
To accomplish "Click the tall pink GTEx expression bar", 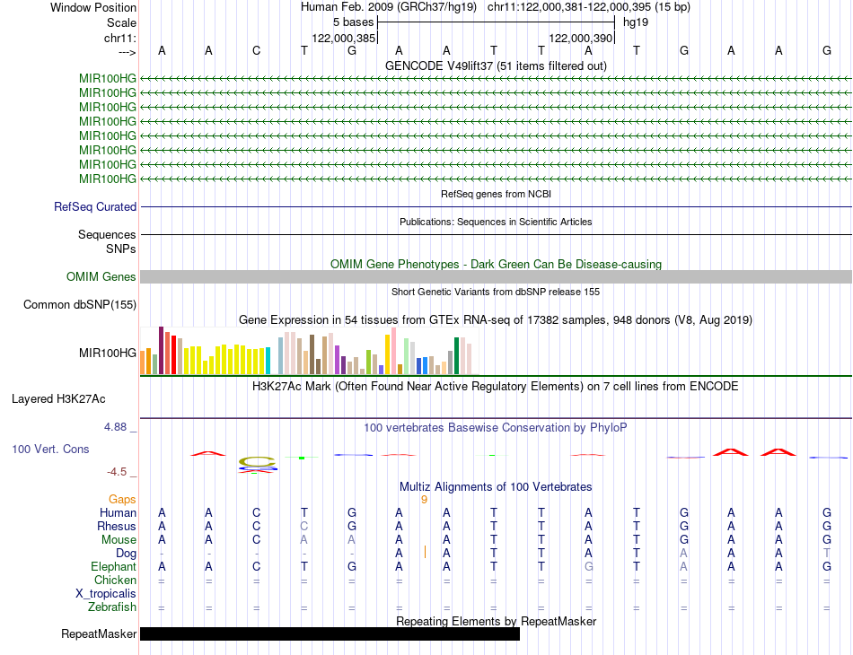I will (394, 351).
